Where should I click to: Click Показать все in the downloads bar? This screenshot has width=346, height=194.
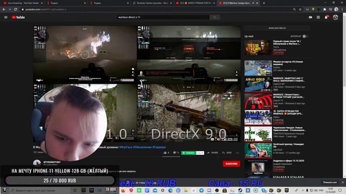click(x=330, y=182)
